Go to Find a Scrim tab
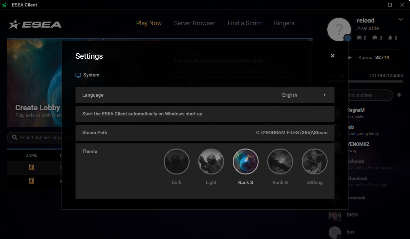This screenshot has height=239, width=410. tap(245, 23)
